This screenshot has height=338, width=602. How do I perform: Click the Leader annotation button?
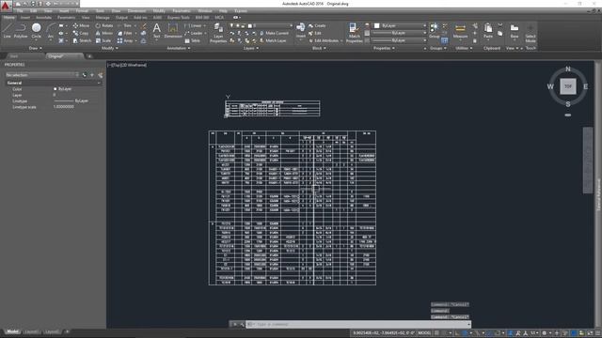point(194,34)
